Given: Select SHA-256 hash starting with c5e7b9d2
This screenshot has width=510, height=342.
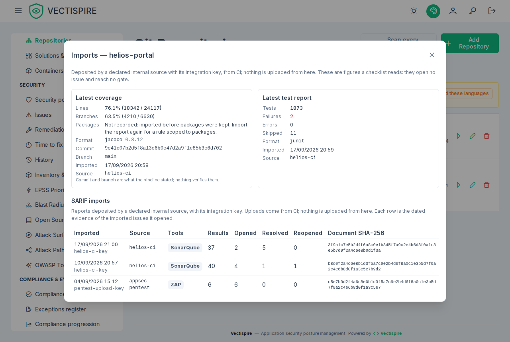Looking at the screenshot, I should pos(382,285).
